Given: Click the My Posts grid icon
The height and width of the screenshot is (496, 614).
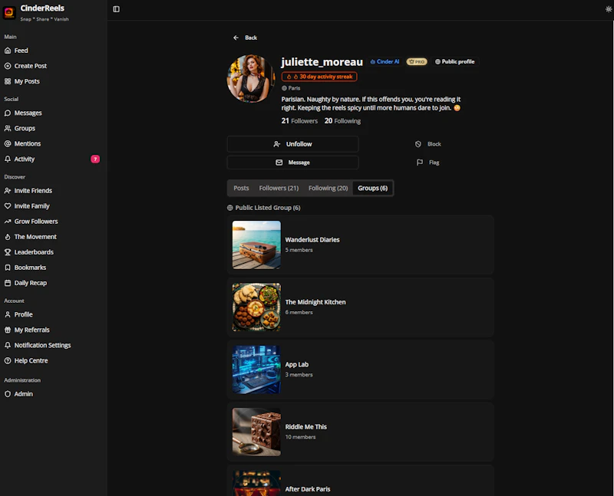Looking at the screenshot, I should tap(8, 81).
